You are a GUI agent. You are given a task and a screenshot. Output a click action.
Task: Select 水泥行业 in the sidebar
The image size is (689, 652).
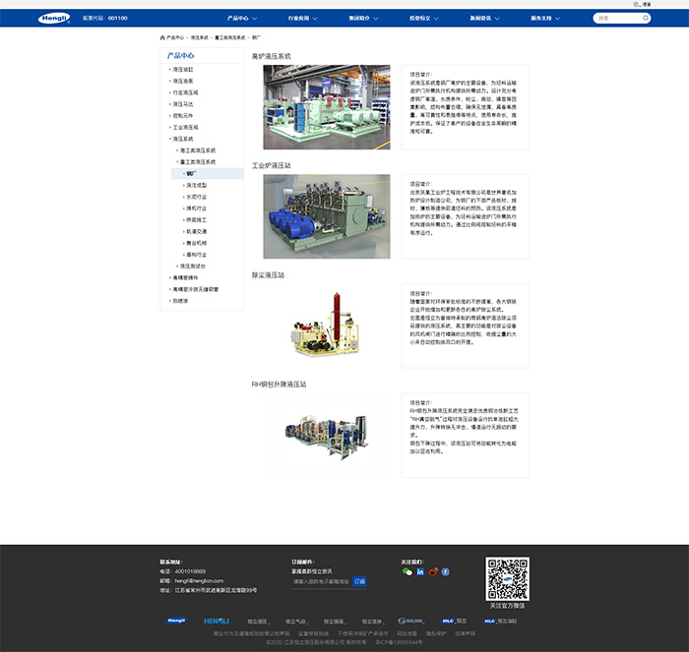click(195, 197)
